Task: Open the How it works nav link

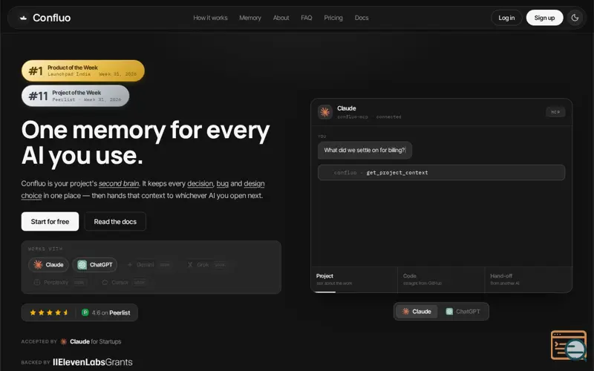Action: pos(210,18)
